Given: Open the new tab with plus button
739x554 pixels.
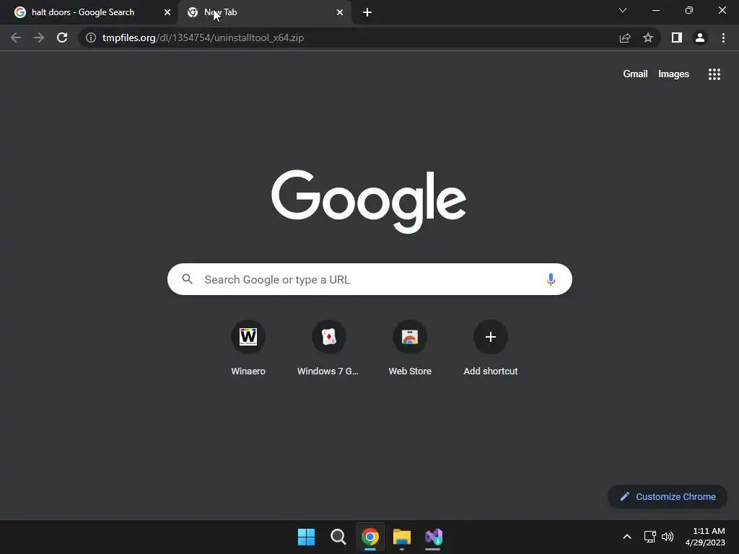Looking at the screenshot, I should click(x=367, y=12).
